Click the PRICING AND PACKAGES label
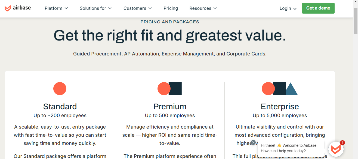 (170, 22)
